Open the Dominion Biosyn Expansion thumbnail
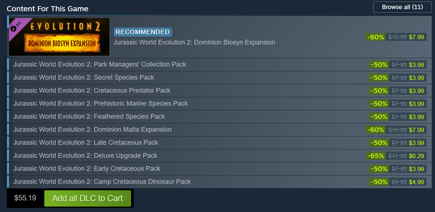 point(59,37)
